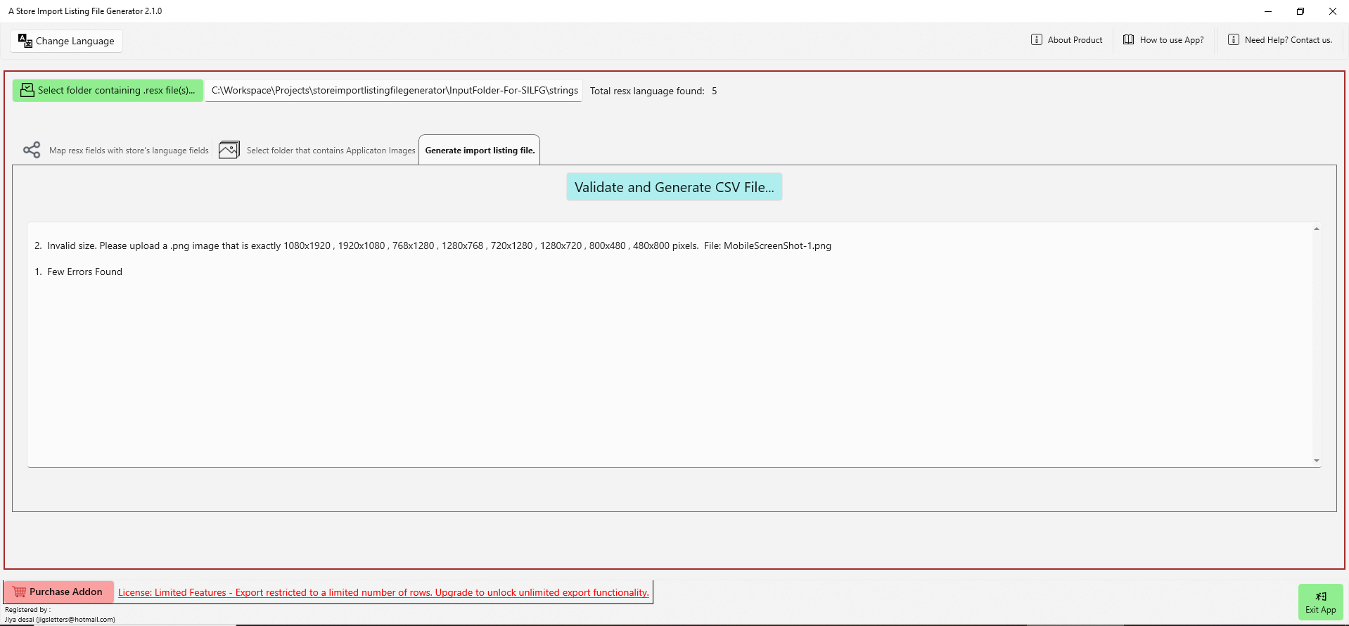Open the About Product link

coord(1067,39)
